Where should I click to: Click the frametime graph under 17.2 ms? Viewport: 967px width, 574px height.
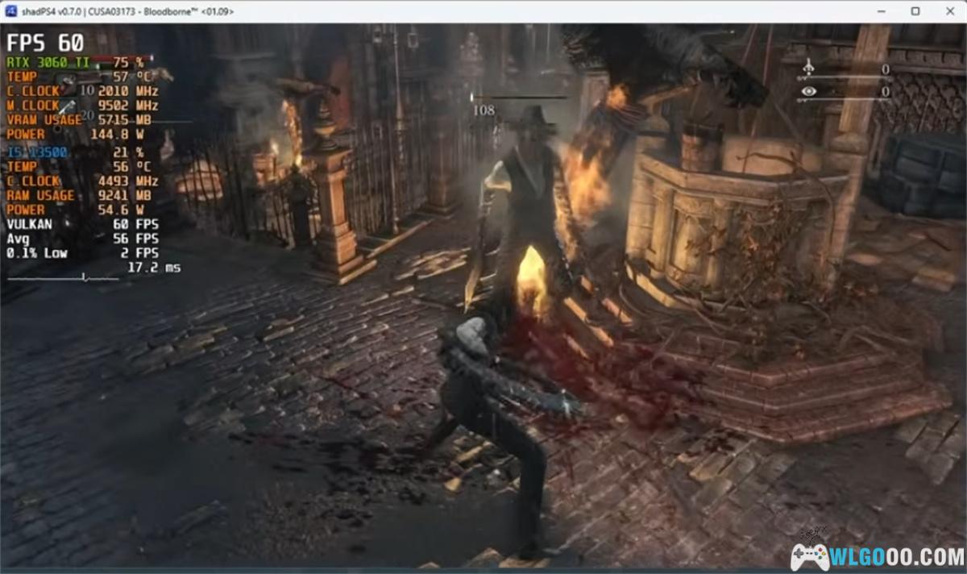pos(63,278)
